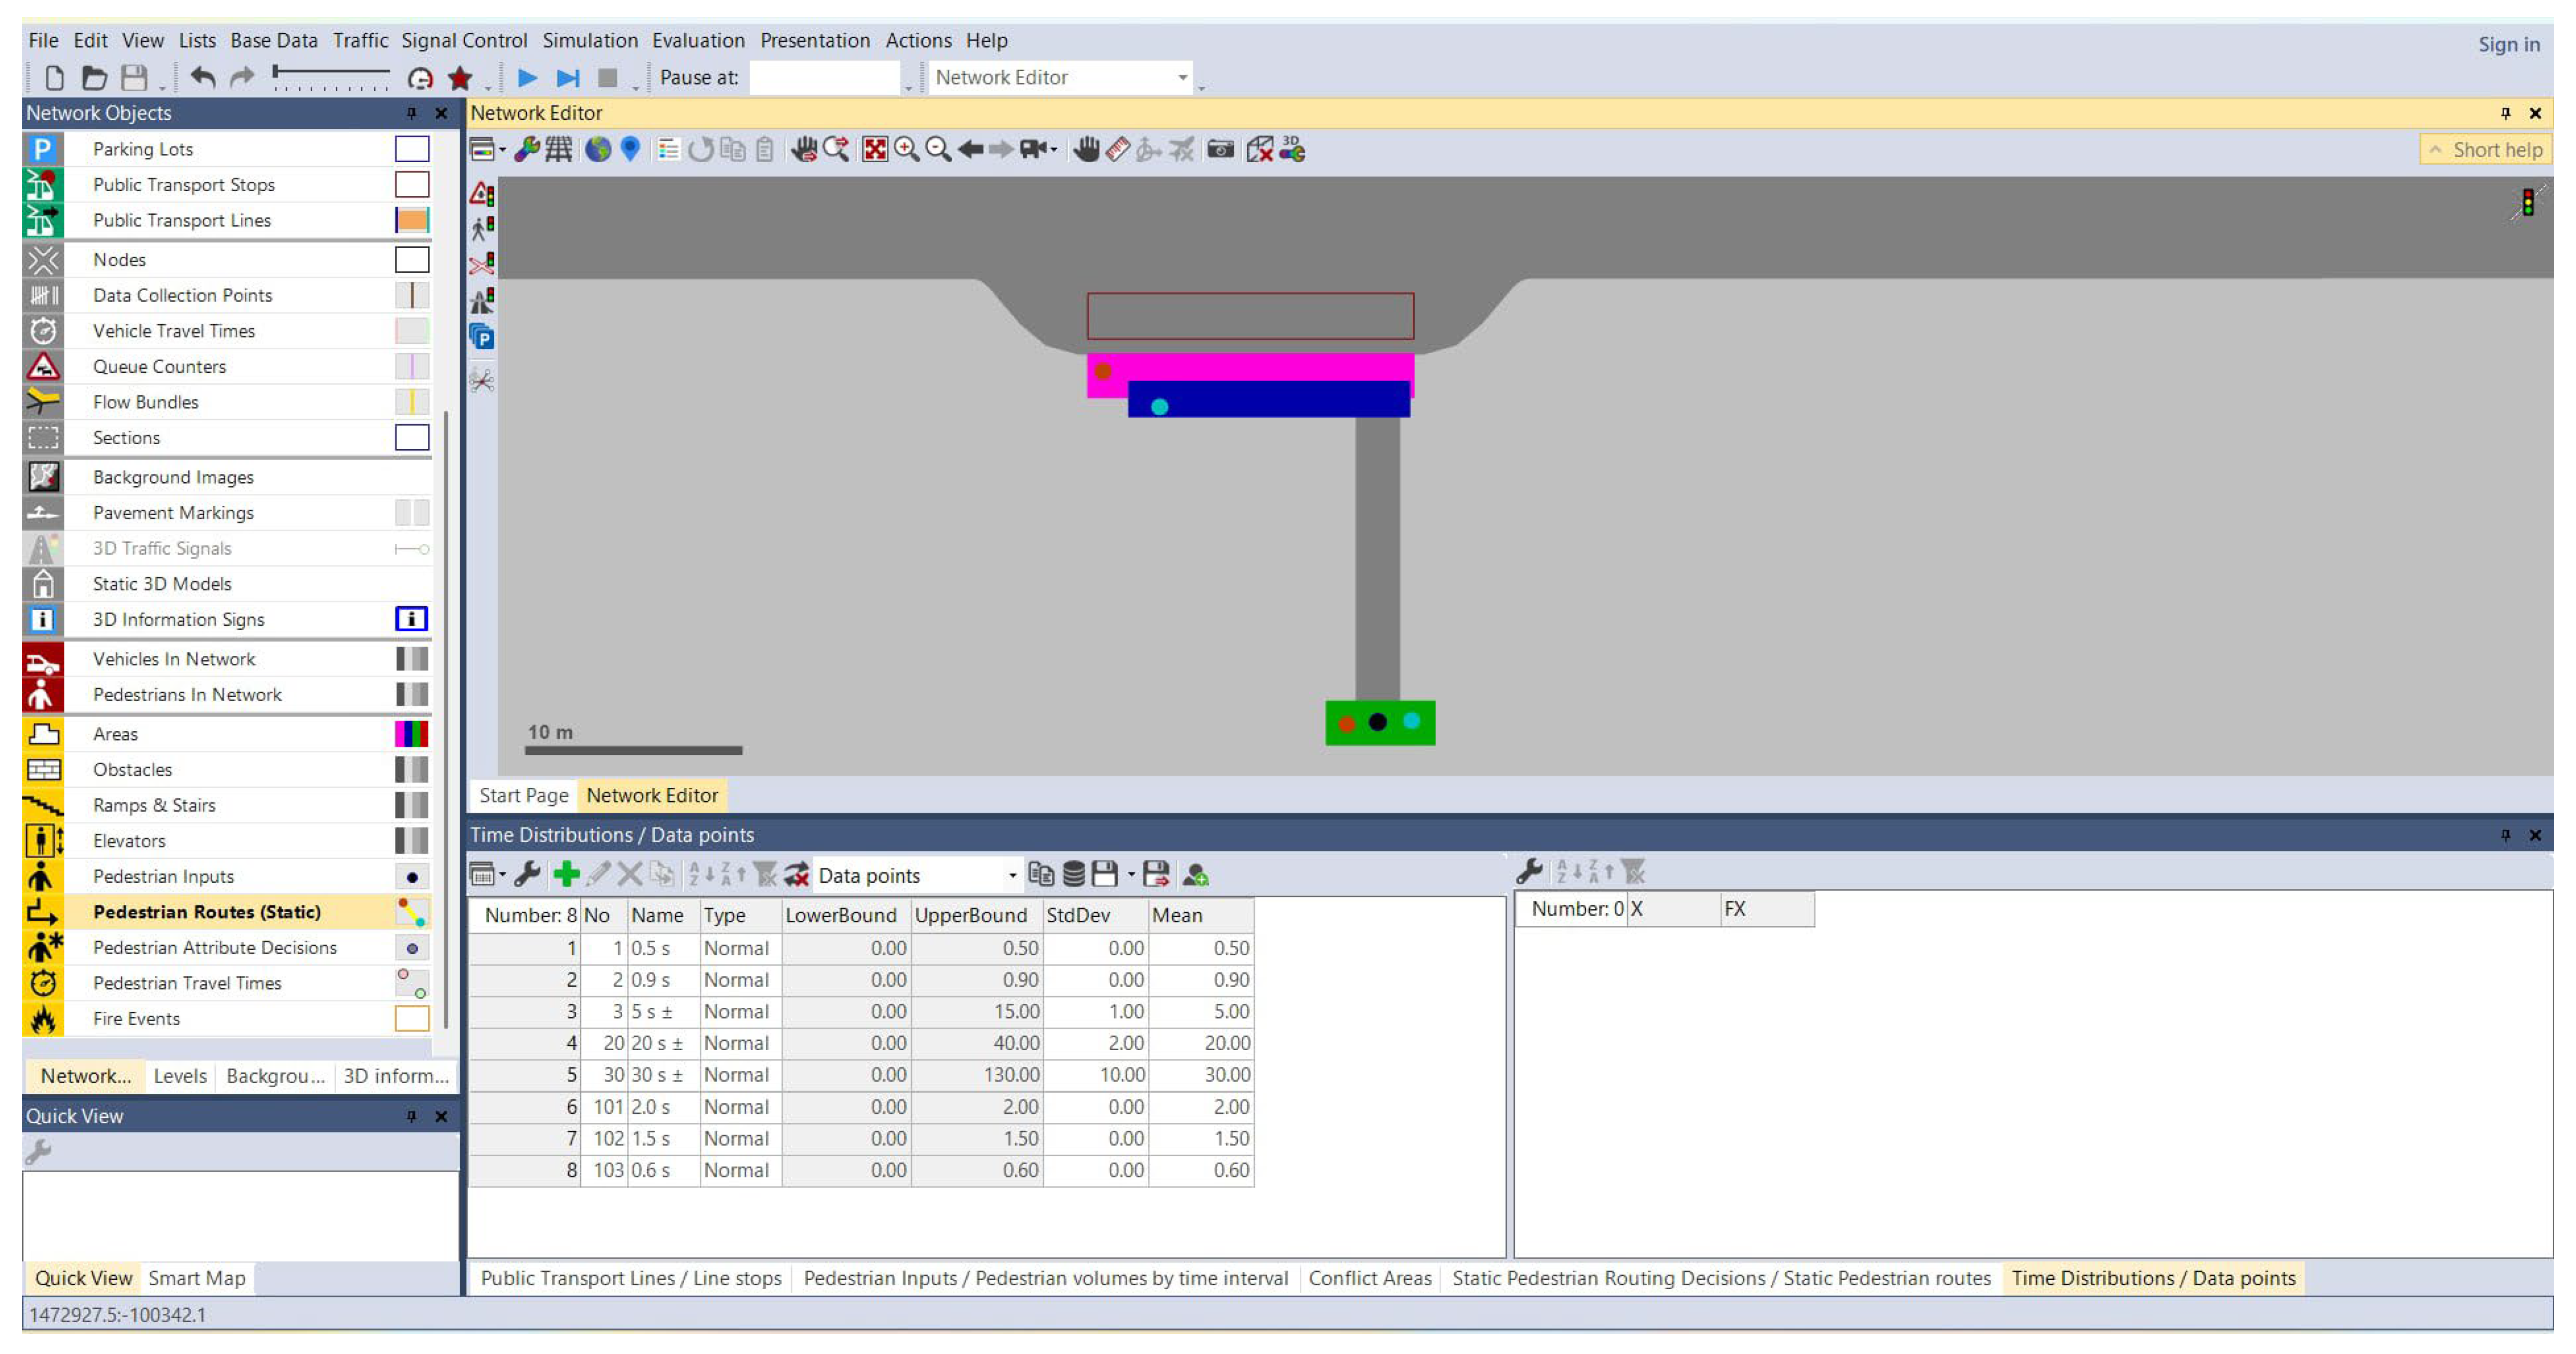Open the Network Editor layout dropdown
Screen dimensions: 2576x1354
tap(1182, 78)
